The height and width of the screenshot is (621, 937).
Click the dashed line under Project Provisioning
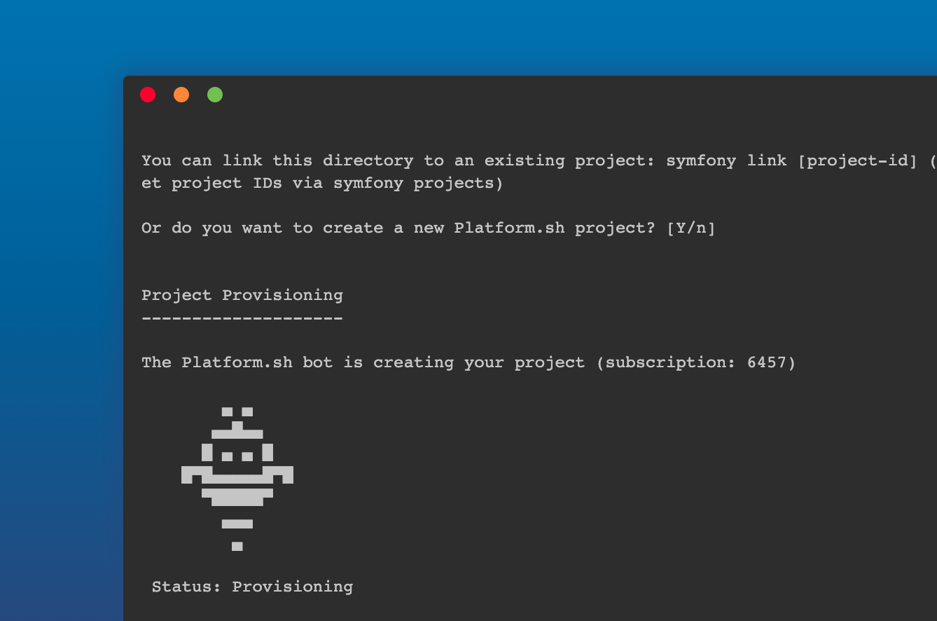click(242, 318)
